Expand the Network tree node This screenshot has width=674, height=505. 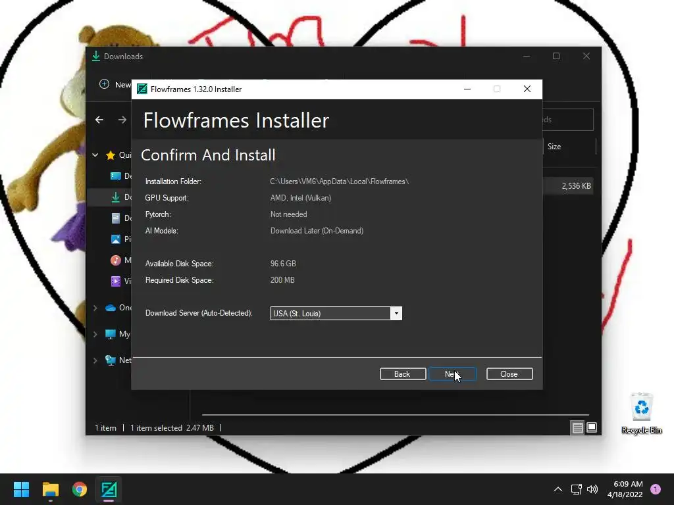(95, 360)
